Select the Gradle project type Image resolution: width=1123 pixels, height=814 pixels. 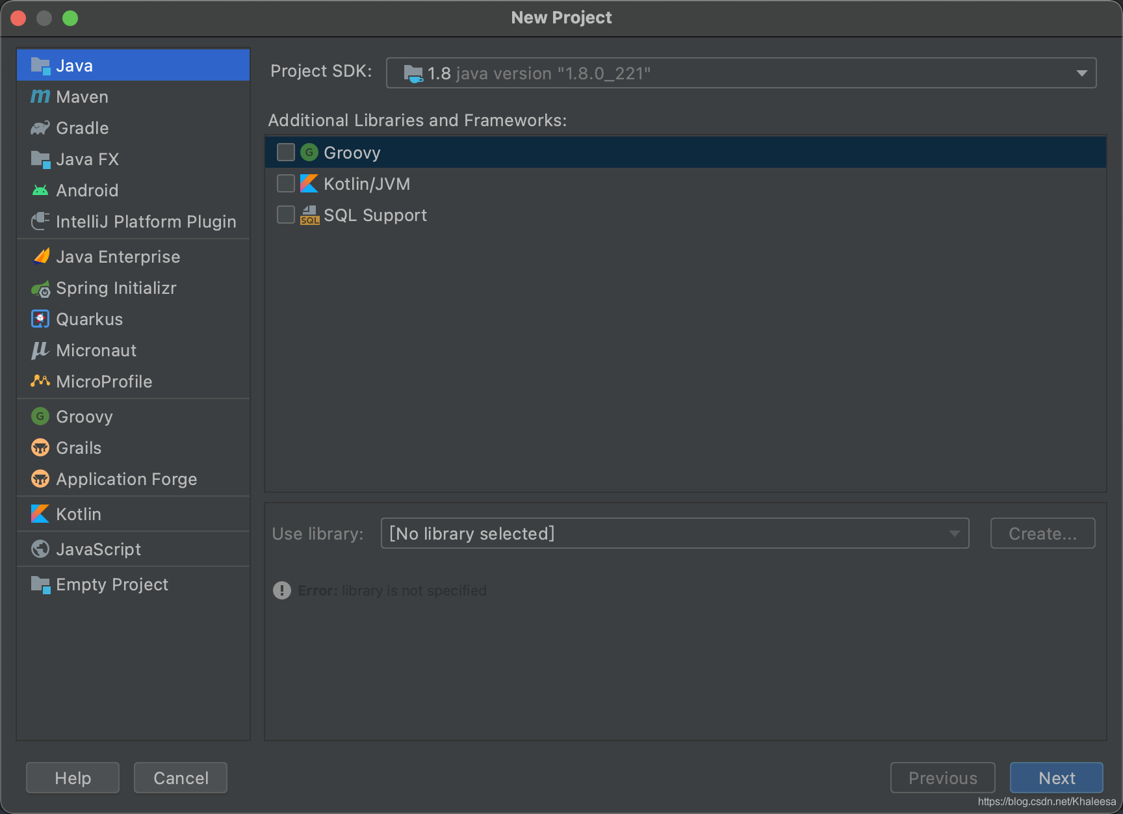pos(133,127)
